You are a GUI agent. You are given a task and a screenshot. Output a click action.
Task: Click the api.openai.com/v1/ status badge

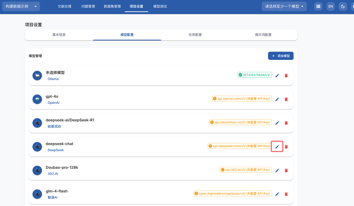[x=241, y=99]
